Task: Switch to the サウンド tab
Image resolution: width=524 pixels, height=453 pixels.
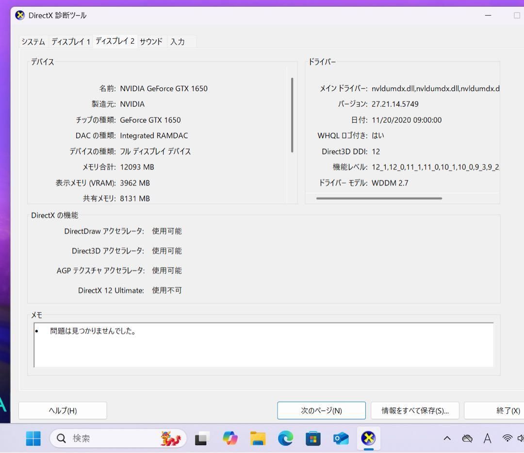Action: point(151,42)
